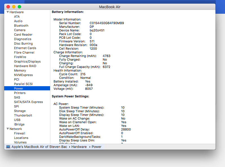Image resolution: width=225 pixels, height=167 pixels.
Task: Select Thunderbolt in the sidebar
Action: [x=23, y=115]
